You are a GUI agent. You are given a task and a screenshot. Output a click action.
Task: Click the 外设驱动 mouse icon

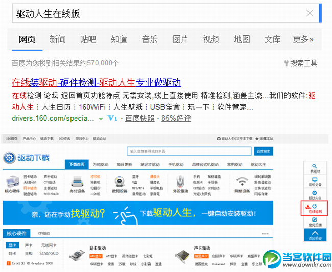180,182
